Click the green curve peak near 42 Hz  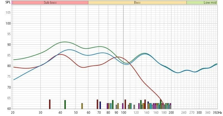64,42
